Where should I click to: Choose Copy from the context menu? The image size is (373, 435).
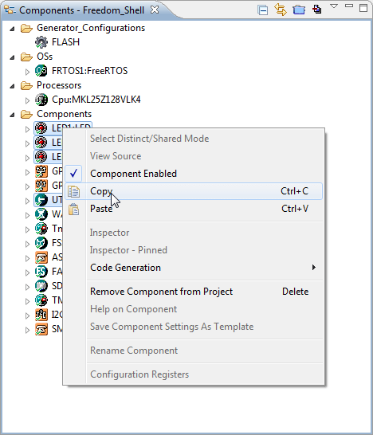194,191
